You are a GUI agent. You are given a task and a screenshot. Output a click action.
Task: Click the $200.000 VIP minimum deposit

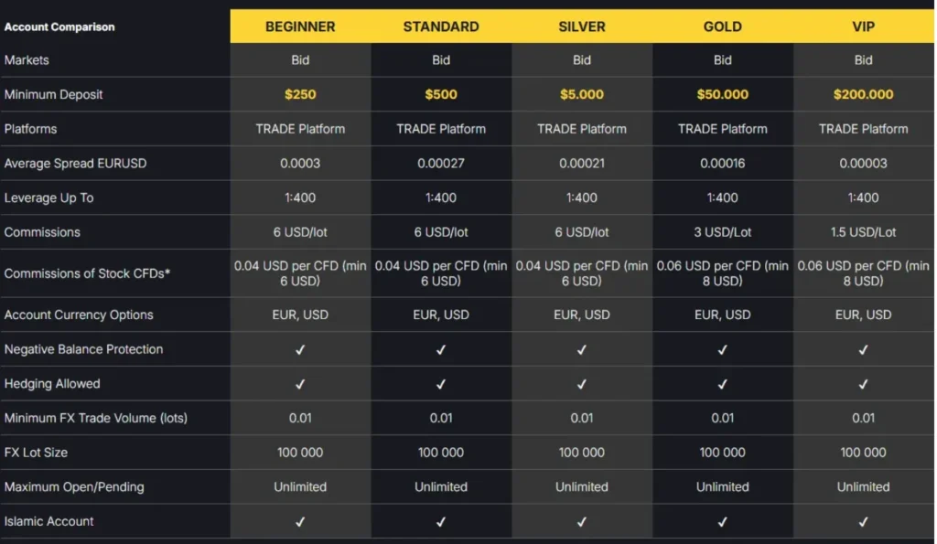tap(864, 94)
